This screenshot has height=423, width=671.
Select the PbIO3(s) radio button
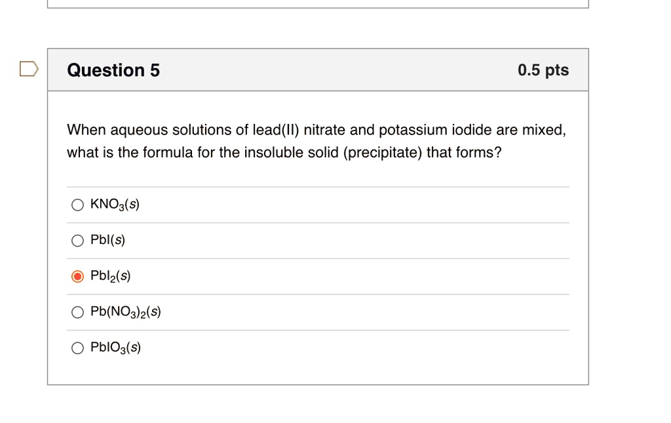tap(77, 348)
